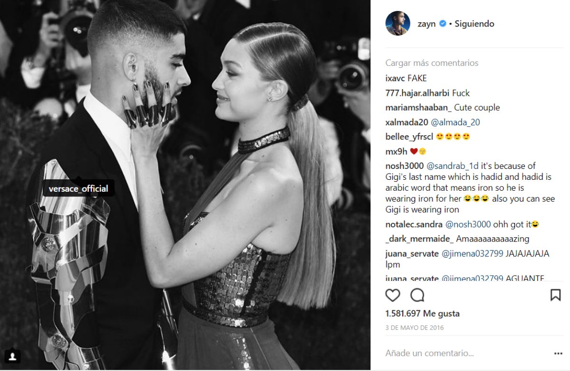Save post with the bookmark icon
Screen dimensions: 570x371
coord(555,295)
